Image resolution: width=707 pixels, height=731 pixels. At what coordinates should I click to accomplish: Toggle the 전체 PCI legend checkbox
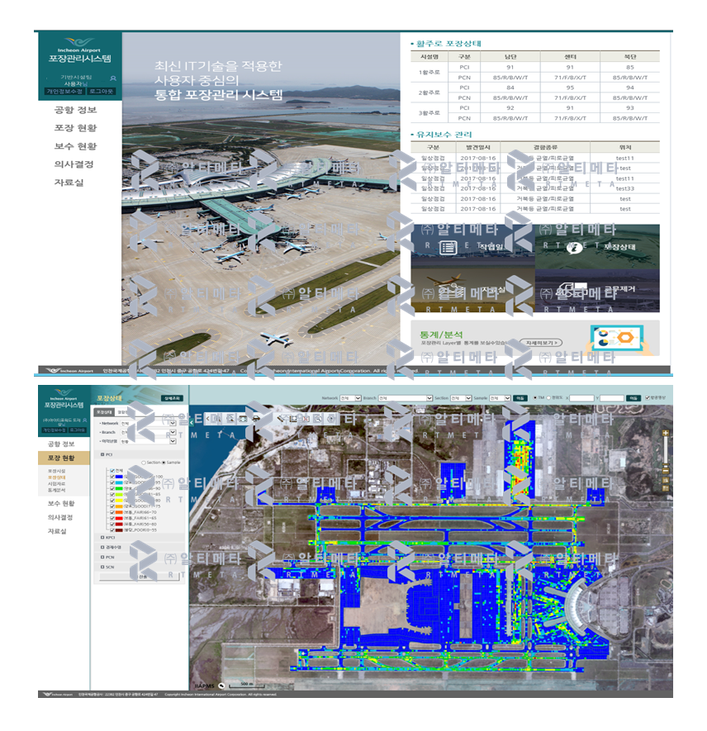[x=112, y=471]
